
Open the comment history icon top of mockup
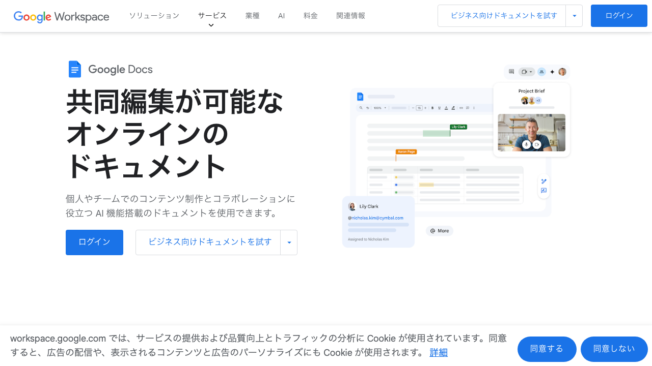tap(511, 72)
